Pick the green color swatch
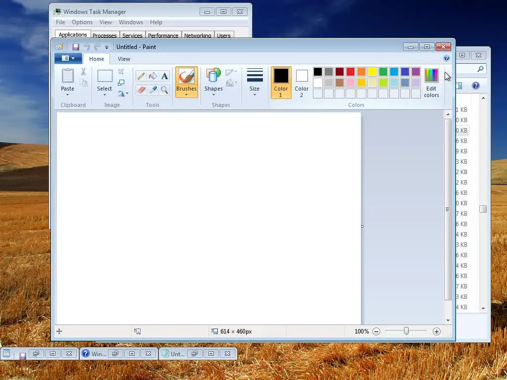Screen dimensions: 507x380 [383, 72]
